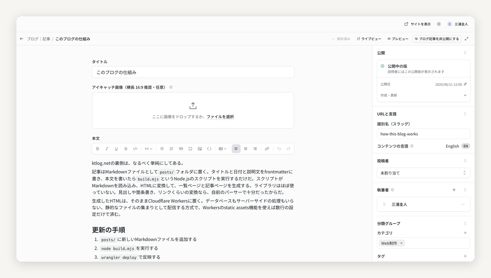Image resolution: width=491 pixels, height=278 pixels.
Task: Open プレビュー of the post
Action: click(398, 39)
